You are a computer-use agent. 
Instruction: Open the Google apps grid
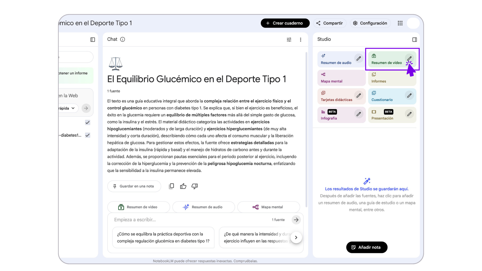[x=400, y=23]
